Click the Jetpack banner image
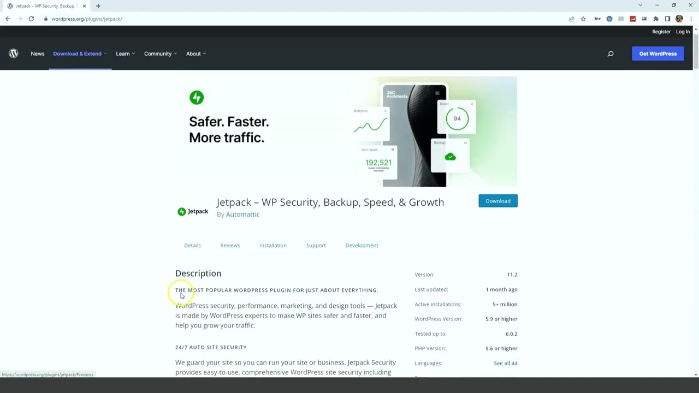The width and height of the screenshot is (699, 393). pos(346,132)
